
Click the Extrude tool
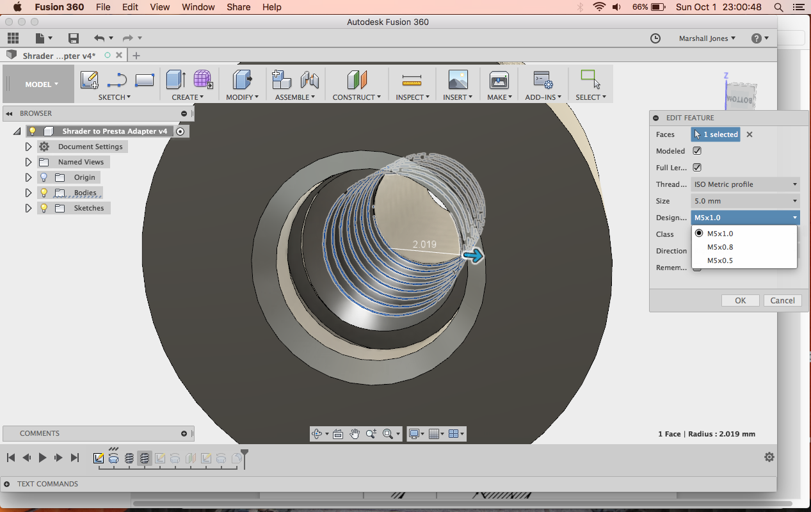coord(175,80)
